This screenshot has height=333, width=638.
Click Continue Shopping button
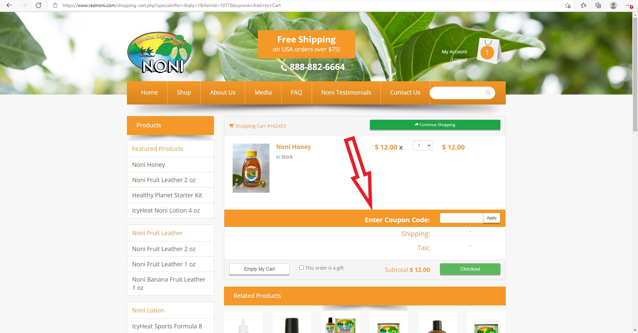coord(435,125)
